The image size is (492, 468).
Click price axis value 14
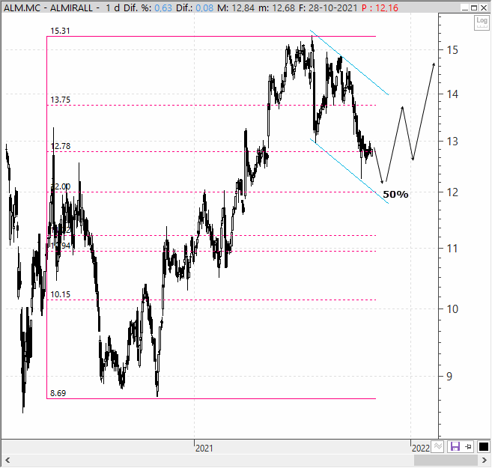[452, 94]
